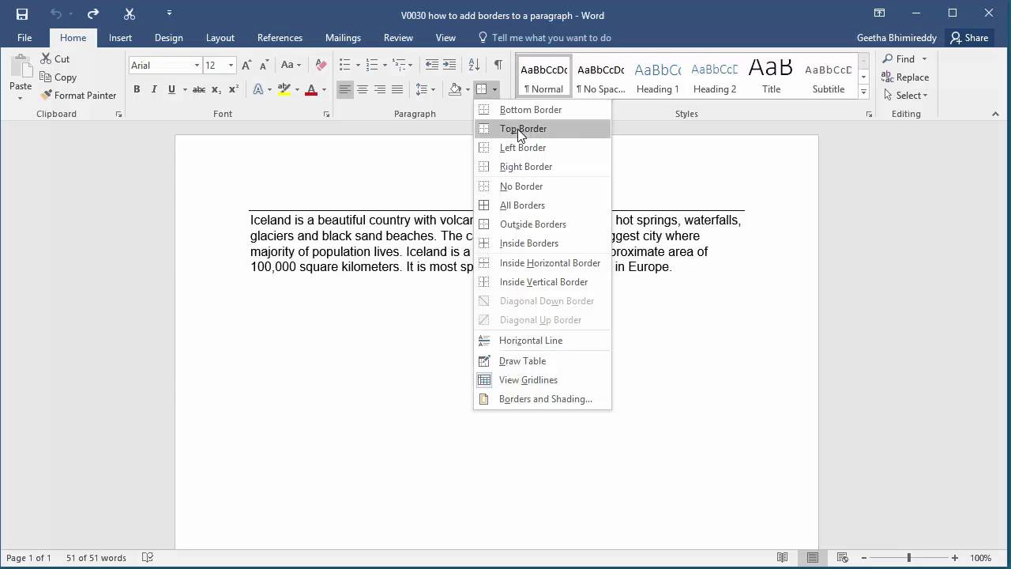Apply borders using the Borders button icon
The width and height of the screenshot is (1011, 569).
(481, 89)
